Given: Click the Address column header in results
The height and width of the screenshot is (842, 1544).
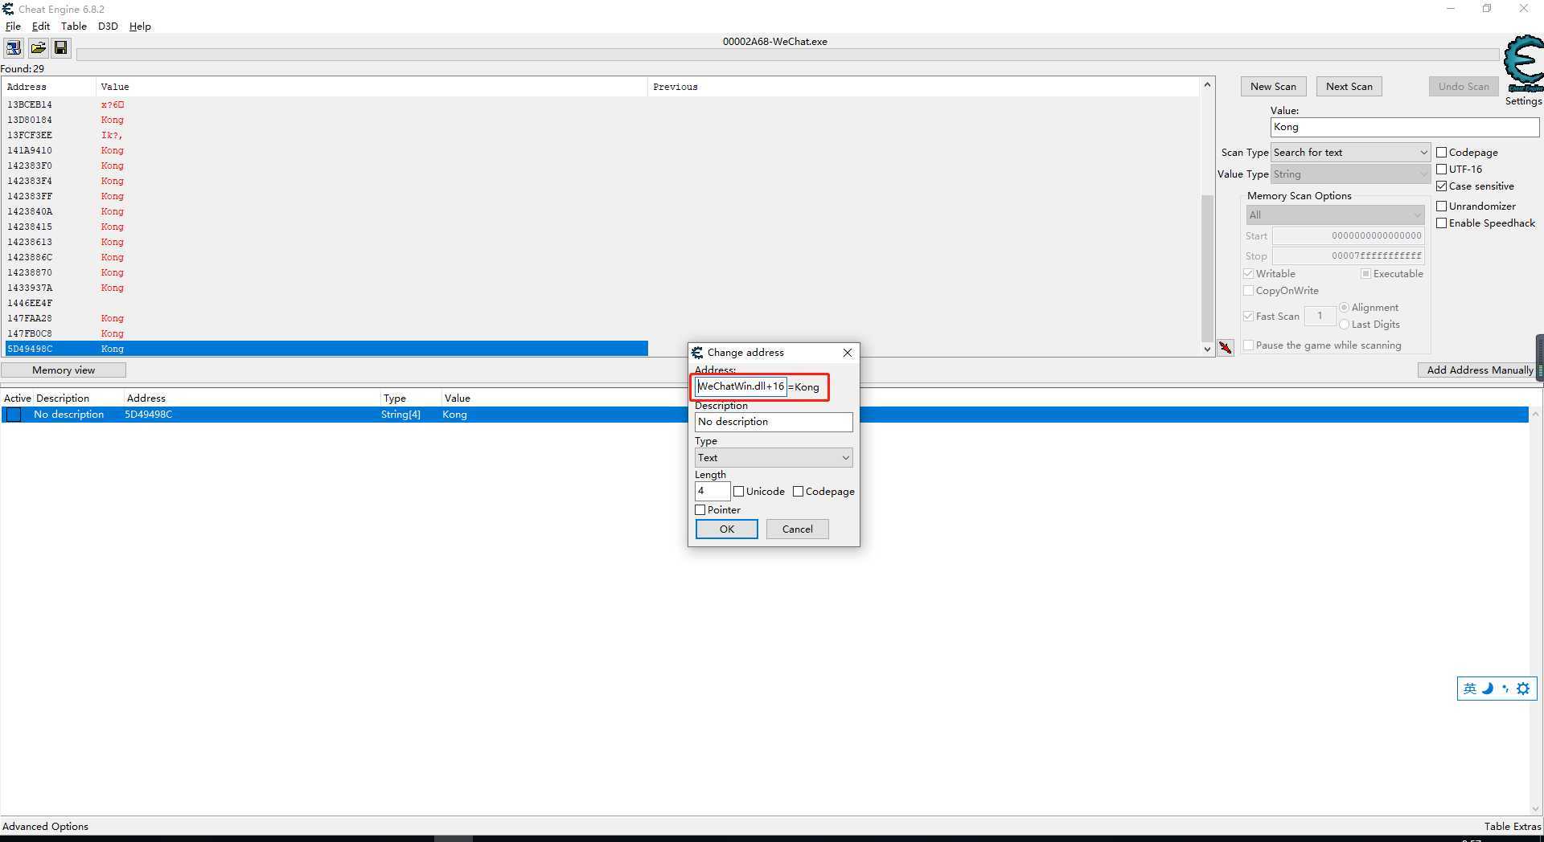Looking at the screenshot, I should 50,87.
